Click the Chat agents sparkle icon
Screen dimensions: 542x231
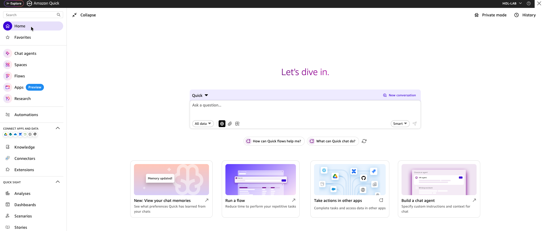(x=8, y=53)
